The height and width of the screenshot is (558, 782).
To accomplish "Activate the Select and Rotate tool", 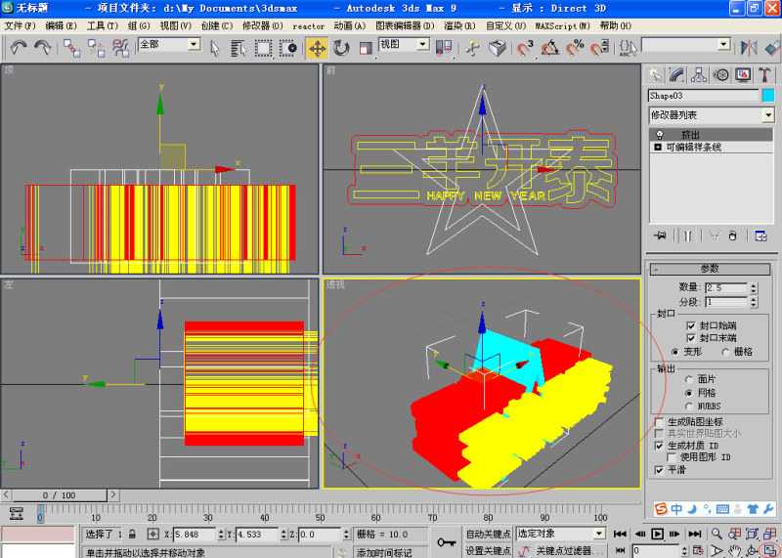I will [341, 48].
